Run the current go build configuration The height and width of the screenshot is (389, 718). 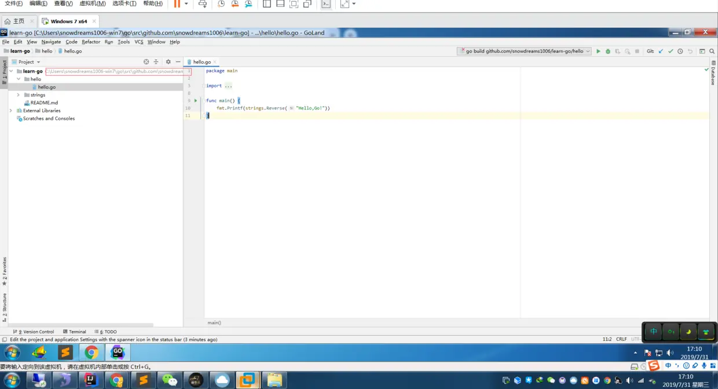tap(598, 51)
